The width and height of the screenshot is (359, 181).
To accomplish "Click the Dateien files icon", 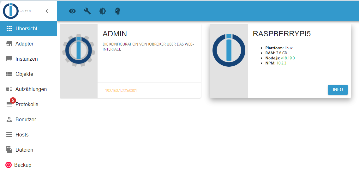I will (x=9, y=150).
